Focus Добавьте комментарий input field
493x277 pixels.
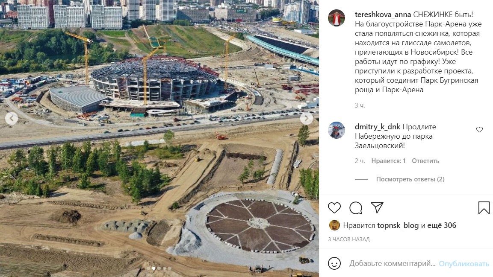[392, 263]
